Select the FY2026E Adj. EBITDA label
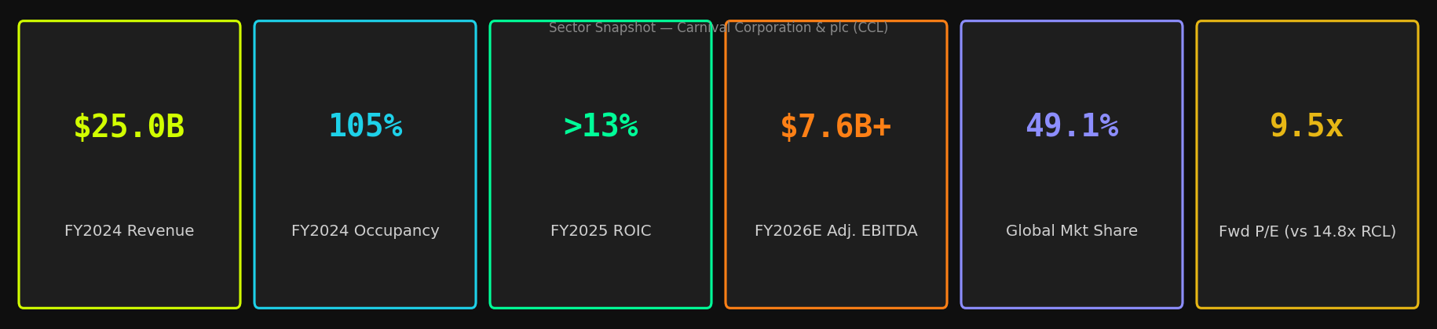1437x329 pixels. click(836, 231)
